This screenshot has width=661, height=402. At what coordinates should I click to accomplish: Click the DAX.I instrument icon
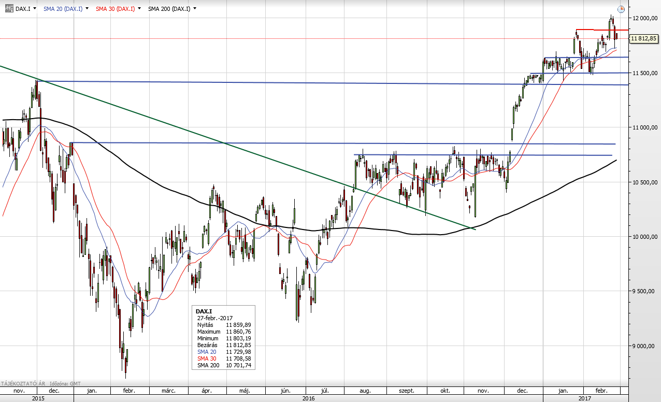pos(9,9)
